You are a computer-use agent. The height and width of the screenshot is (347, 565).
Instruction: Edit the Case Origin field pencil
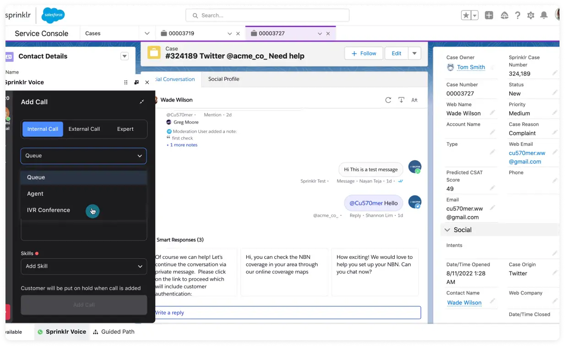(x=554, y=273)
